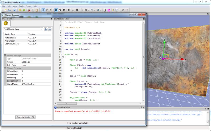This screenshot has width=211, height=131.
Task: Click the Redo arrow icon
Action: [24, 10]
